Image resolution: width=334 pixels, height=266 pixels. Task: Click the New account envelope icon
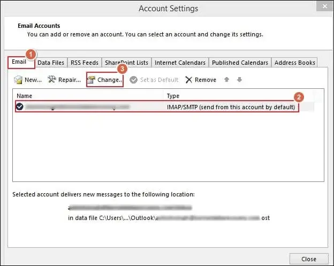point(18,80)
